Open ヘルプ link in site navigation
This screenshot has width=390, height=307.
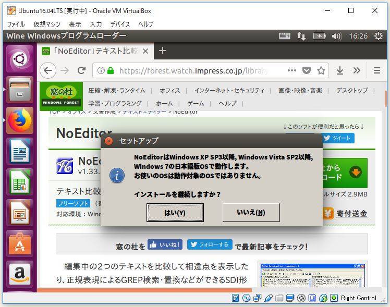(x=227, y=103)
